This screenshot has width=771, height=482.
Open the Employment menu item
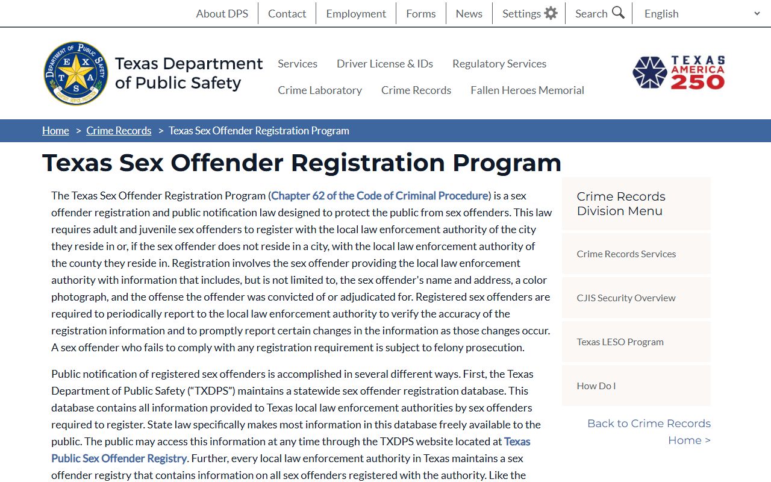[356, 13]
